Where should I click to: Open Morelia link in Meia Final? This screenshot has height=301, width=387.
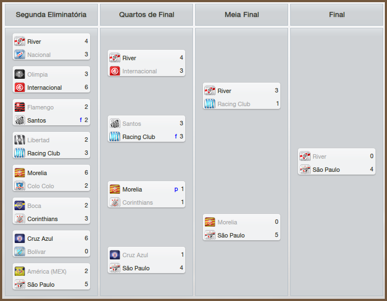click(227, 222)
